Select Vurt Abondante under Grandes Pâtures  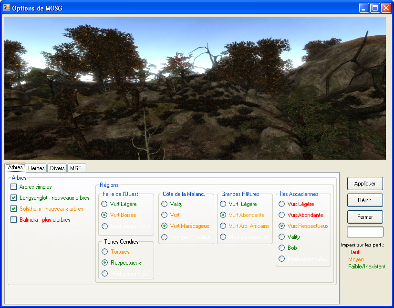pyautogui.click(x=223, y=215)
